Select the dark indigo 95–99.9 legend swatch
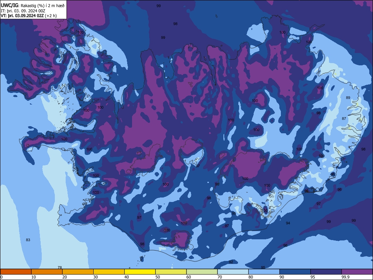This screenshot has height=280, width=373. (x=326, y=272)
